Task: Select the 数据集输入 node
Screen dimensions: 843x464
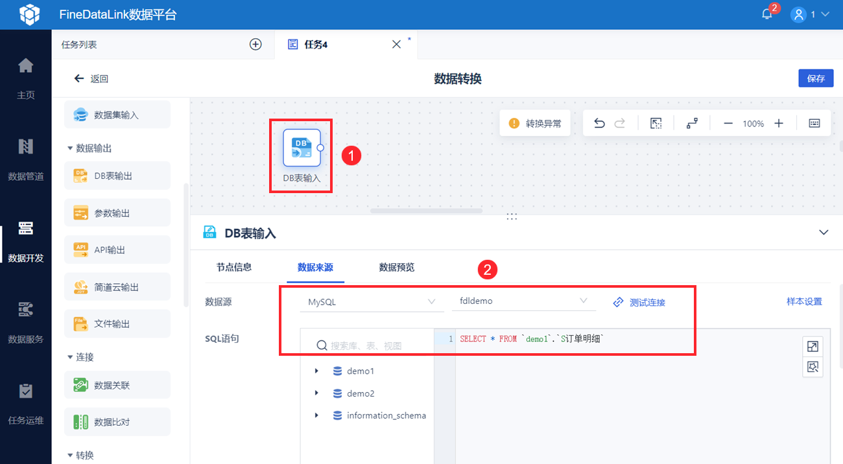Action: click(117, 115)
